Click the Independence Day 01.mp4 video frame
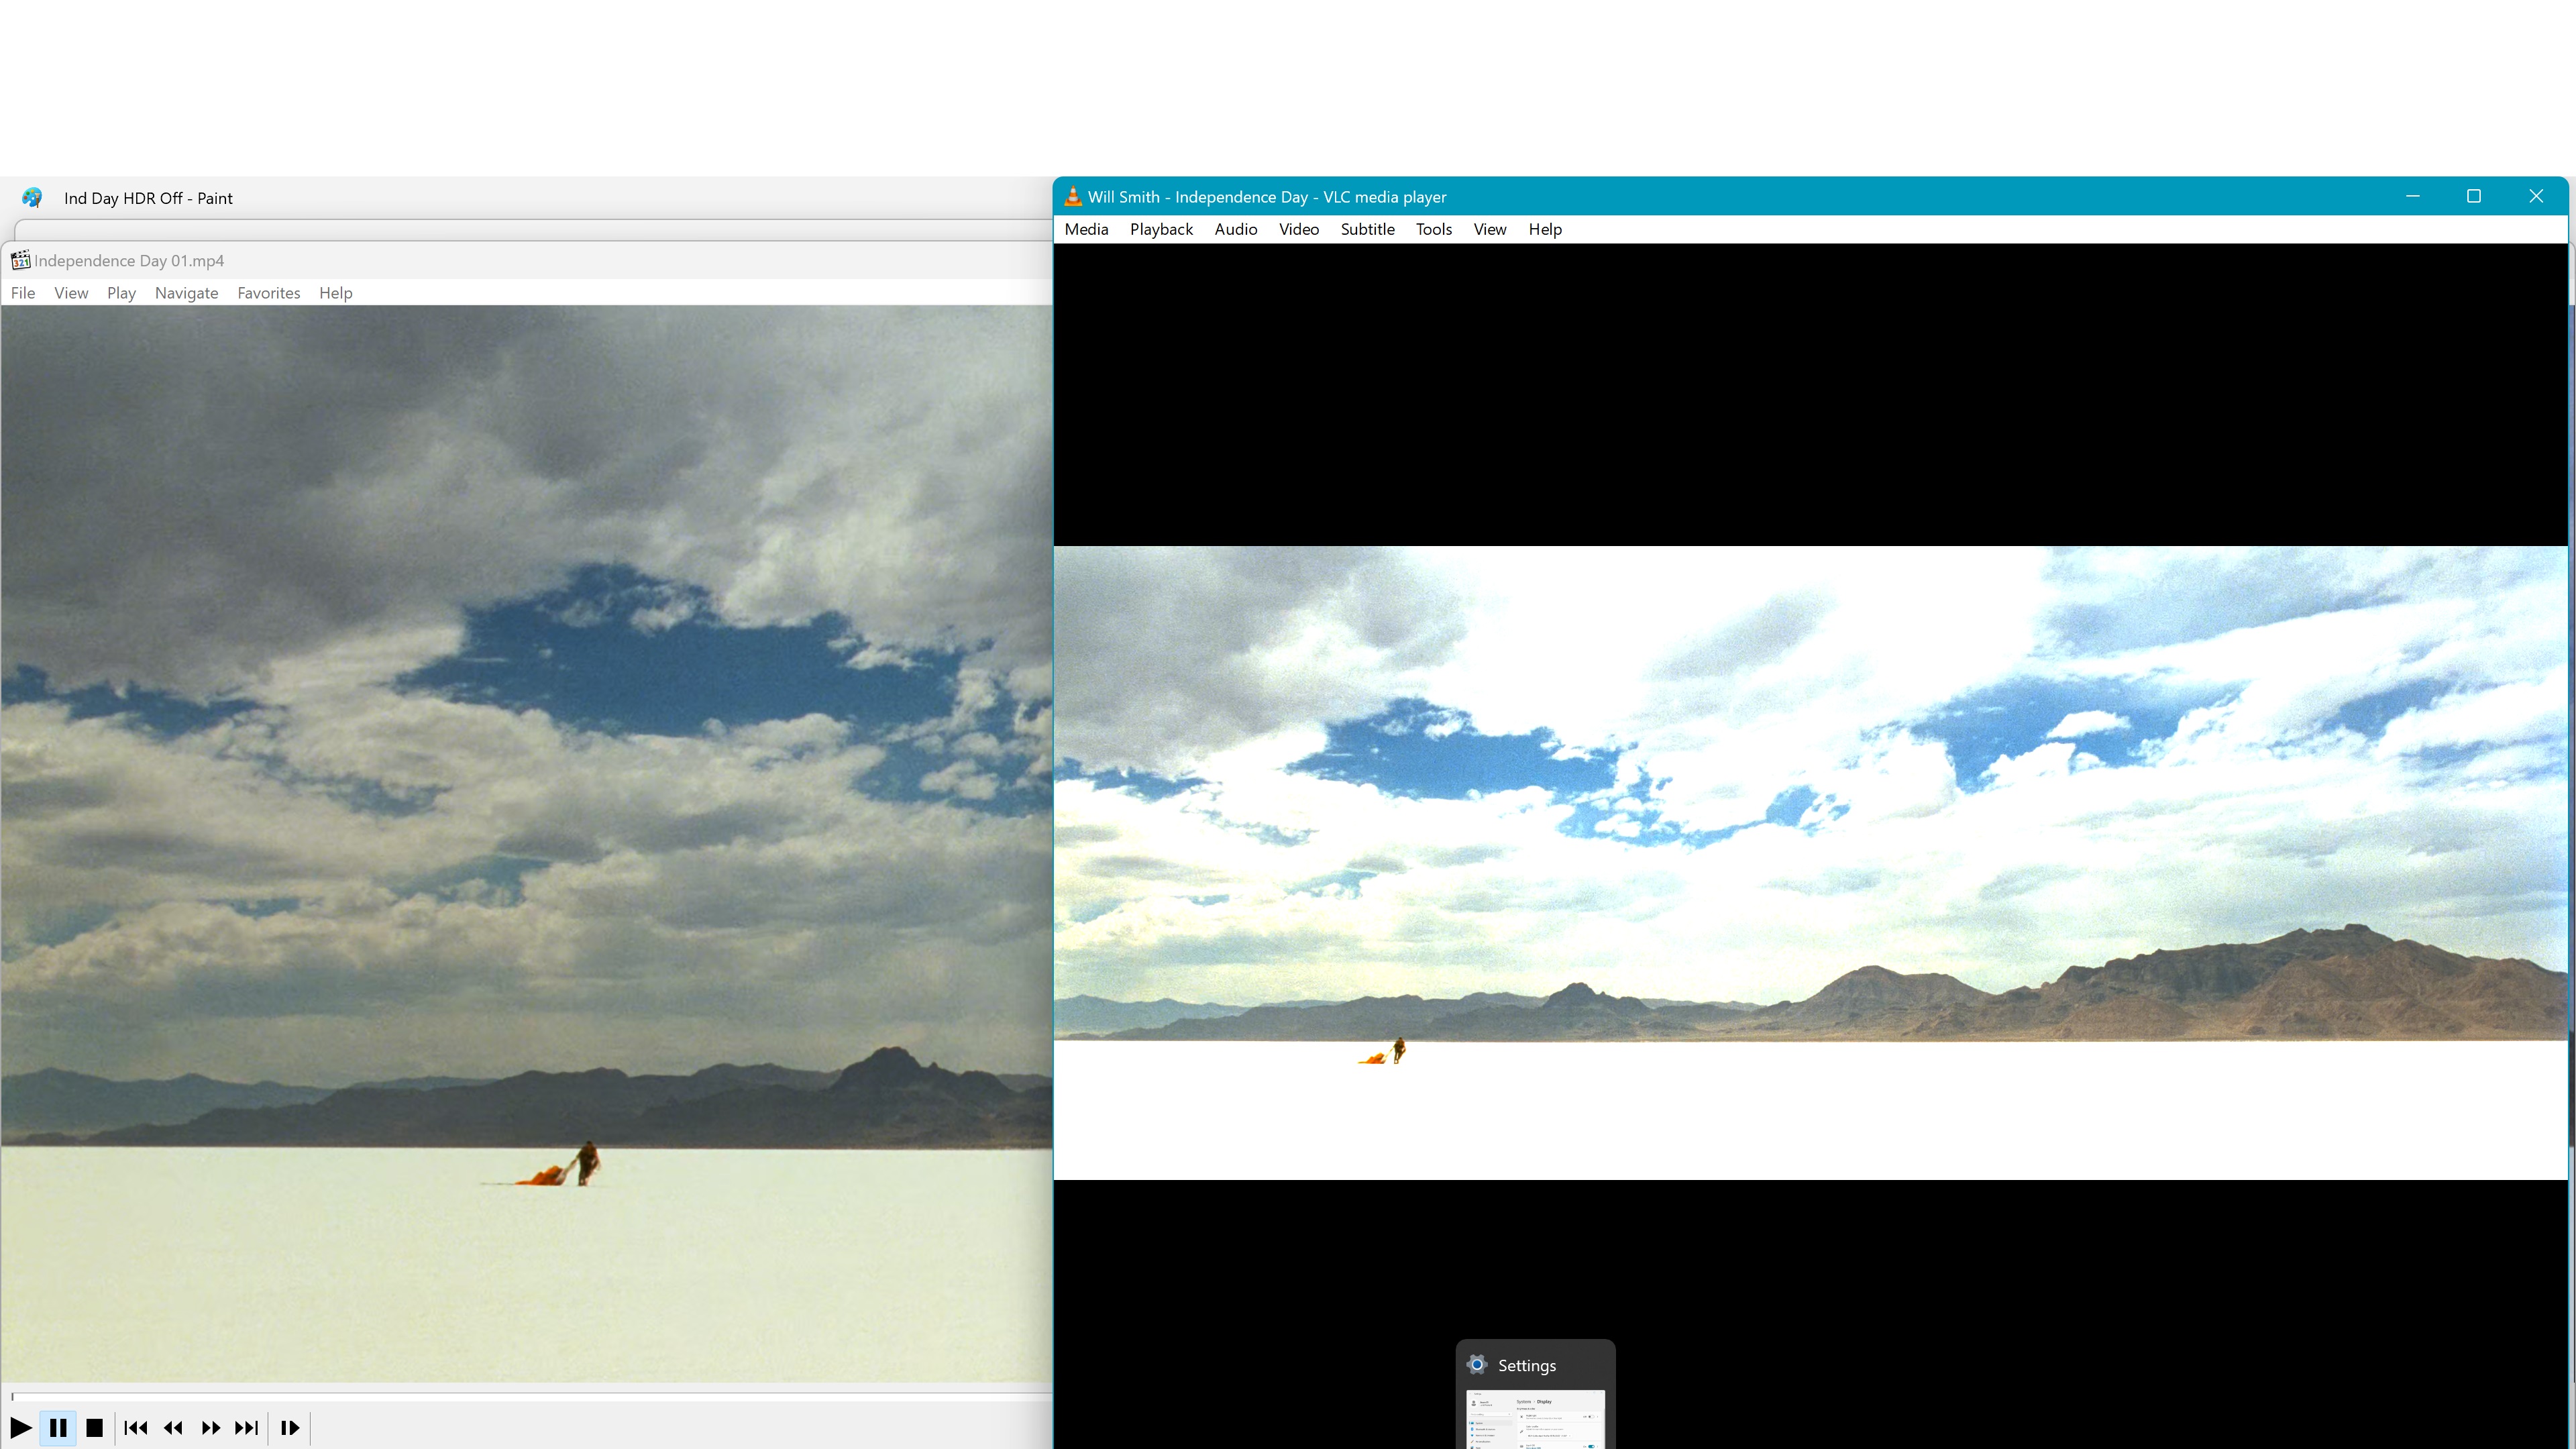The width and height of the screenshot is (2576, 1449). click(x=527, y=844)
